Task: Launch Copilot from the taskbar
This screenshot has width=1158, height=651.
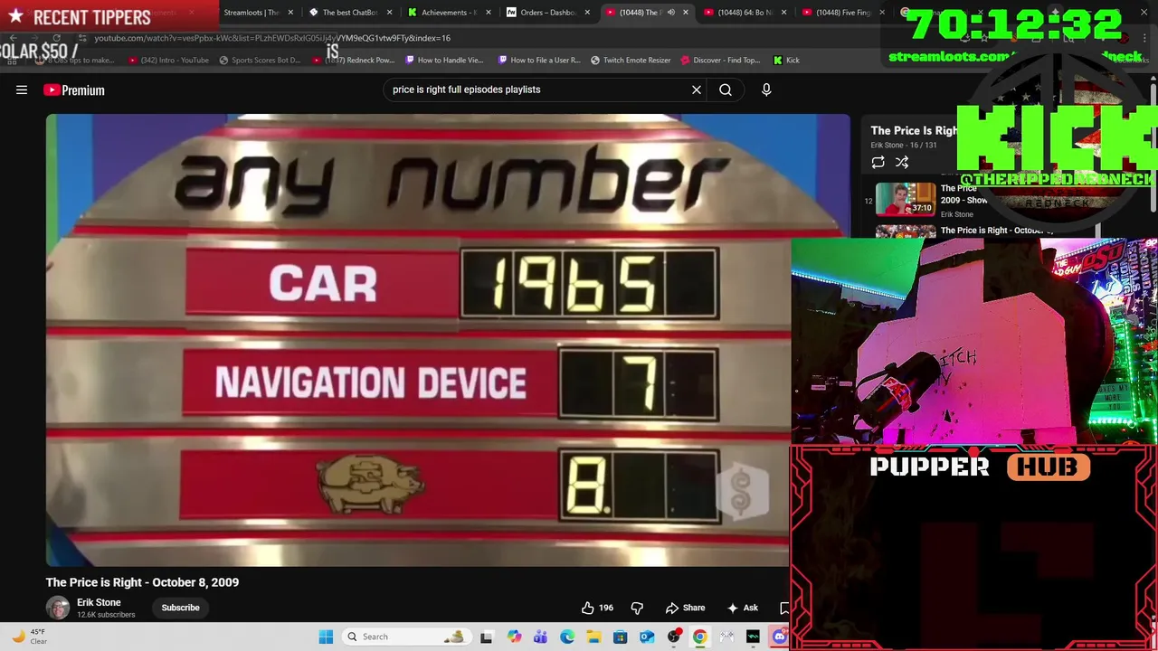Action: click(x=514, y=637)
